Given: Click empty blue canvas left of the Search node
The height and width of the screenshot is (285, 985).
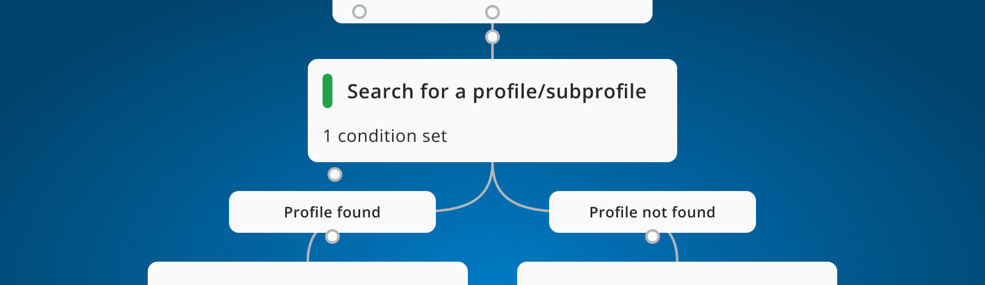Looking at the screenshot, I should pyautogui.click(x=154, y=111).
